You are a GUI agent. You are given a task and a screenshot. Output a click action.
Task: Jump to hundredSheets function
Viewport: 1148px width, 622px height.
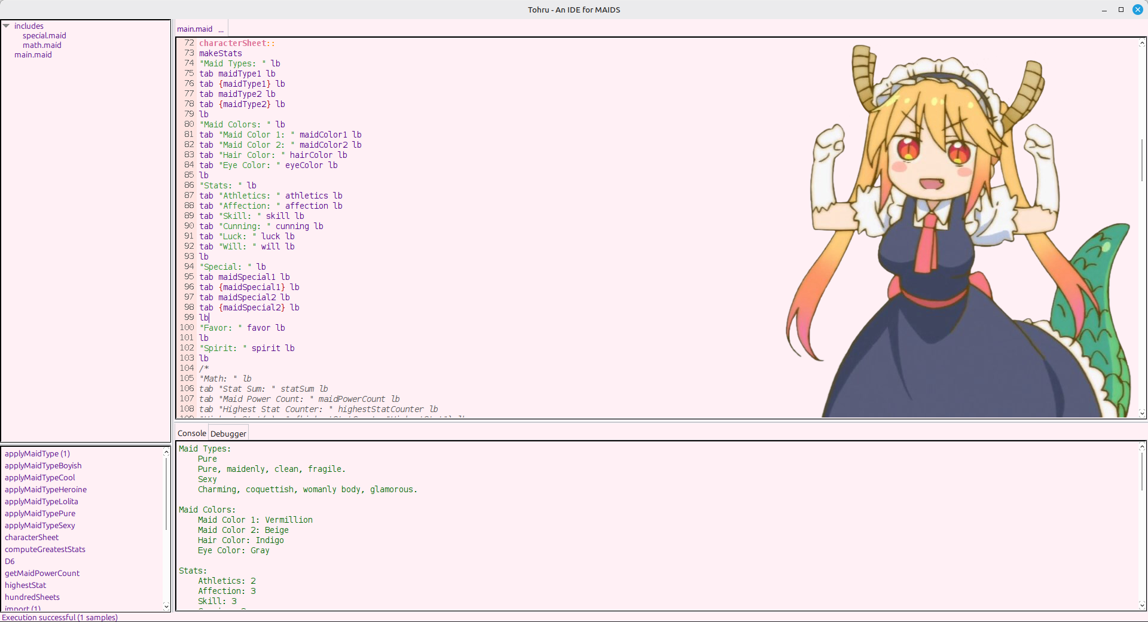pos(32,597)
